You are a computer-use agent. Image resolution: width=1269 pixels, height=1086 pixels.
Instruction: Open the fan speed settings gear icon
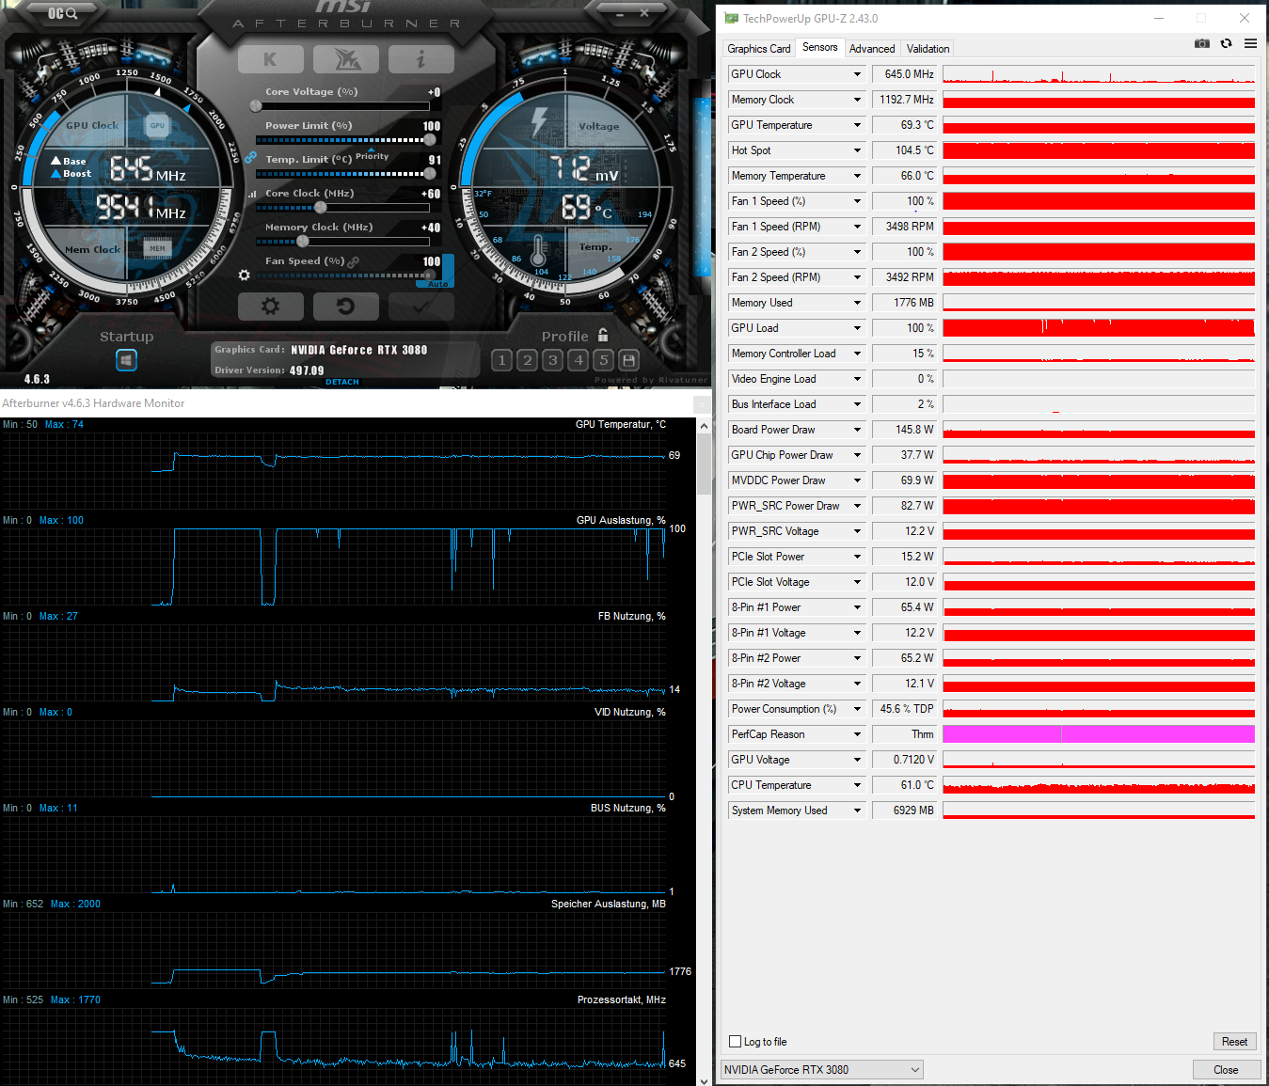(245, 275)
